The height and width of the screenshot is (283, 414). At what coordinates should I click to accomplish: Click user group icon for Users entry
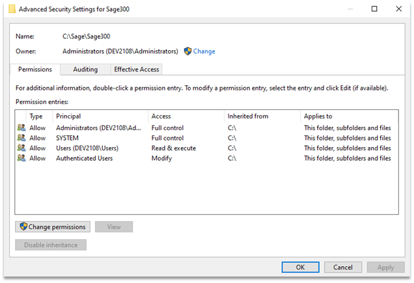pyautogui.click(x=21, y=148)
